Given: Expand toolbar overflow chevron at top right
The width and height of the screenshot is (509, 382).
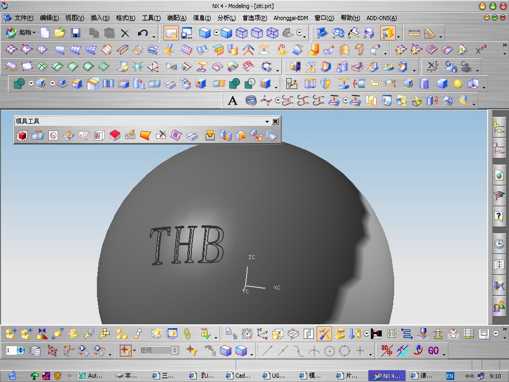Looking at the screenshot, I should click(x=505, y=45).
